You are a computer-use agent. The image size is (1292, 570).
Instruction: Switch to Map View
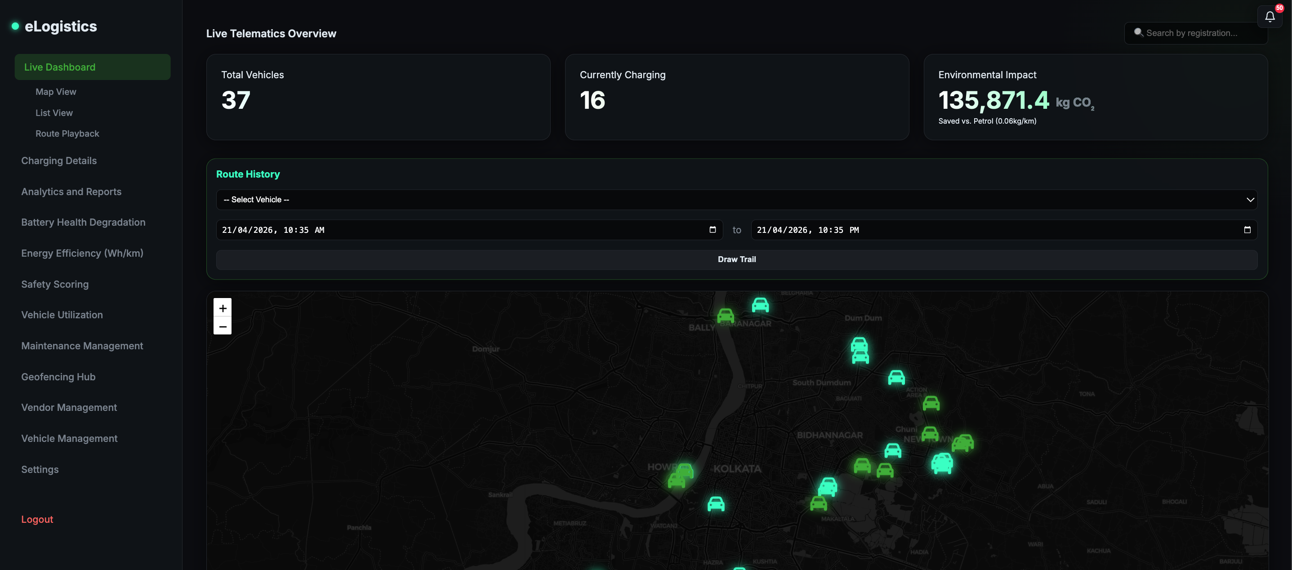(x=56, y=92)
